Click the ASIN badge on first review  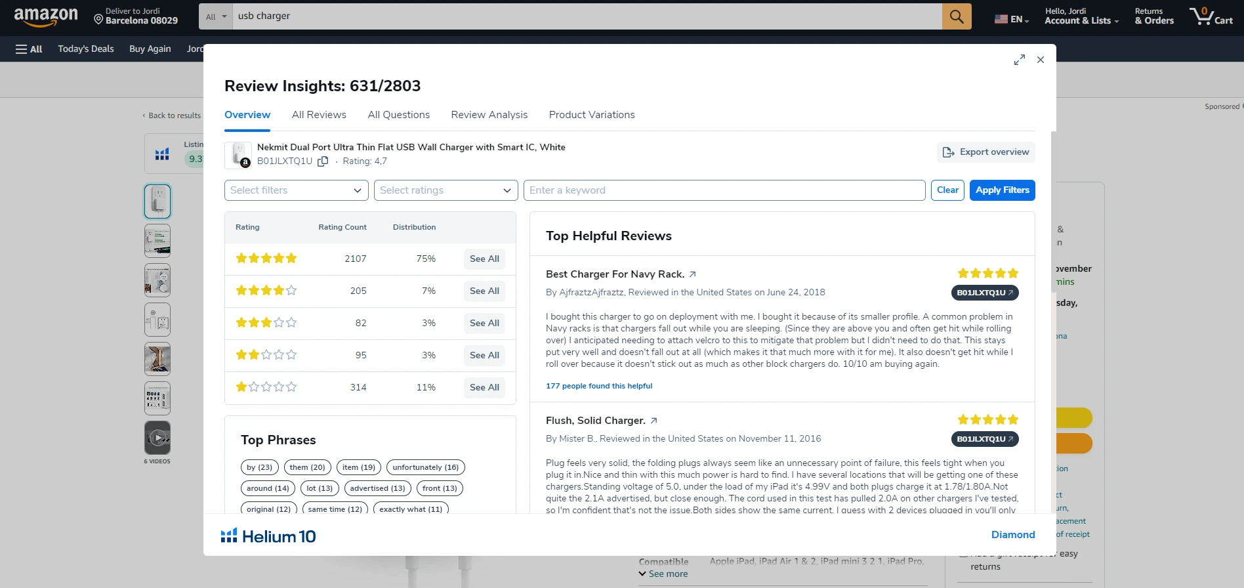[x=984, y=293]
